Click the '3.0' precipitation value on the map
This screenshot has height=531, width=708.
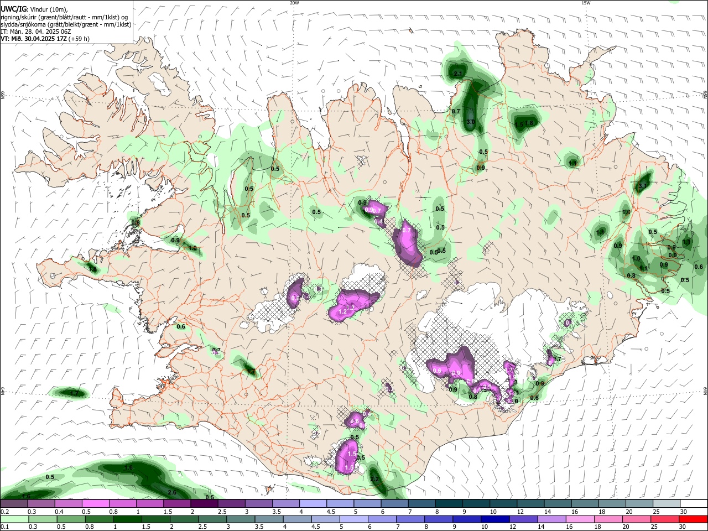click(x=471, y=122)
